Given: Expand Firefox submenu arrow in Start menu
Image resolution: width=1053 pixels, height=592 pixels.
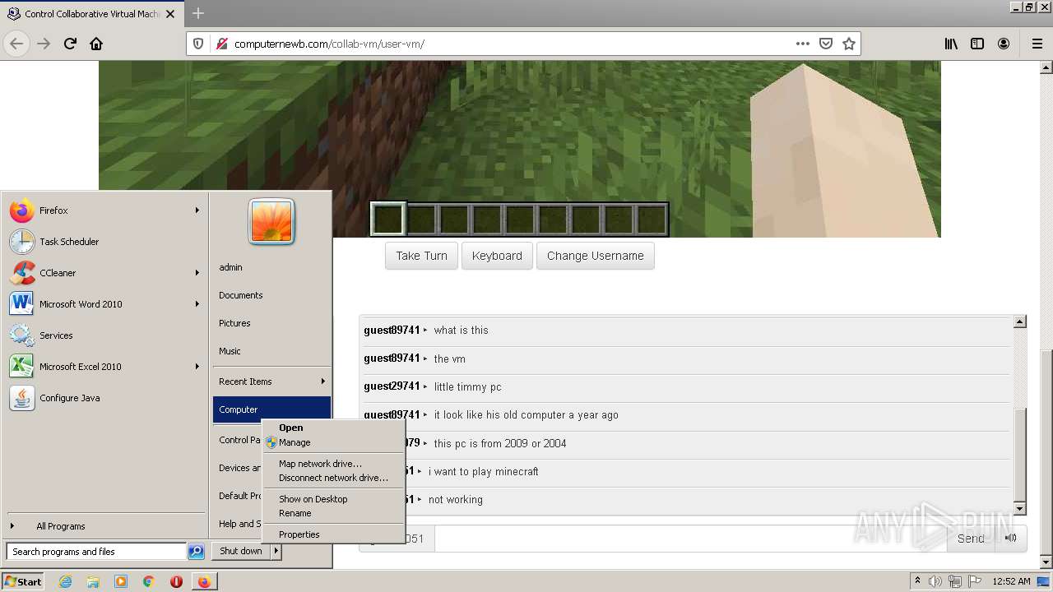Looking at the screenshot, I should click(x=197, y=210).
